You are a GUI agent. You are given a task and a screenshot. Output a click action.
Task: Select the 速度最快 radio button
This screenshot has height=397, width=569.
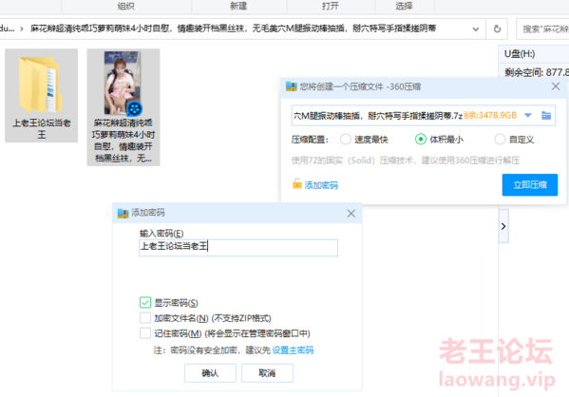point(346,139)
